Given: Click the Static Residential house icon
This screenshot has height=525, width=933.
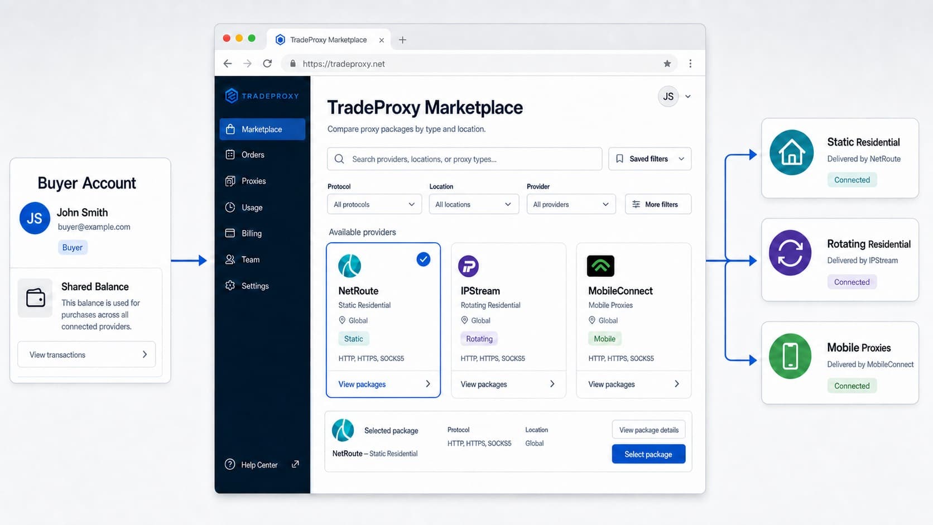Looking at the screenshot, I should coord(791,152).
